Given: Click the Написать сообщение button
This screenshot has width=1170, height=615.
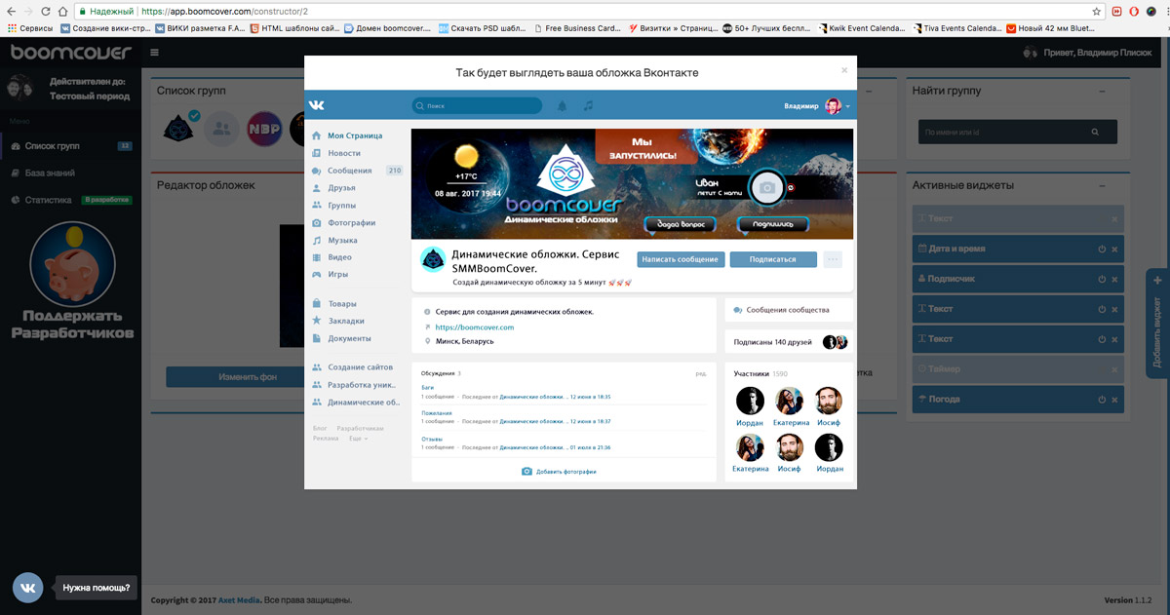Looking at the screenshot, I should tap(681, 259).
